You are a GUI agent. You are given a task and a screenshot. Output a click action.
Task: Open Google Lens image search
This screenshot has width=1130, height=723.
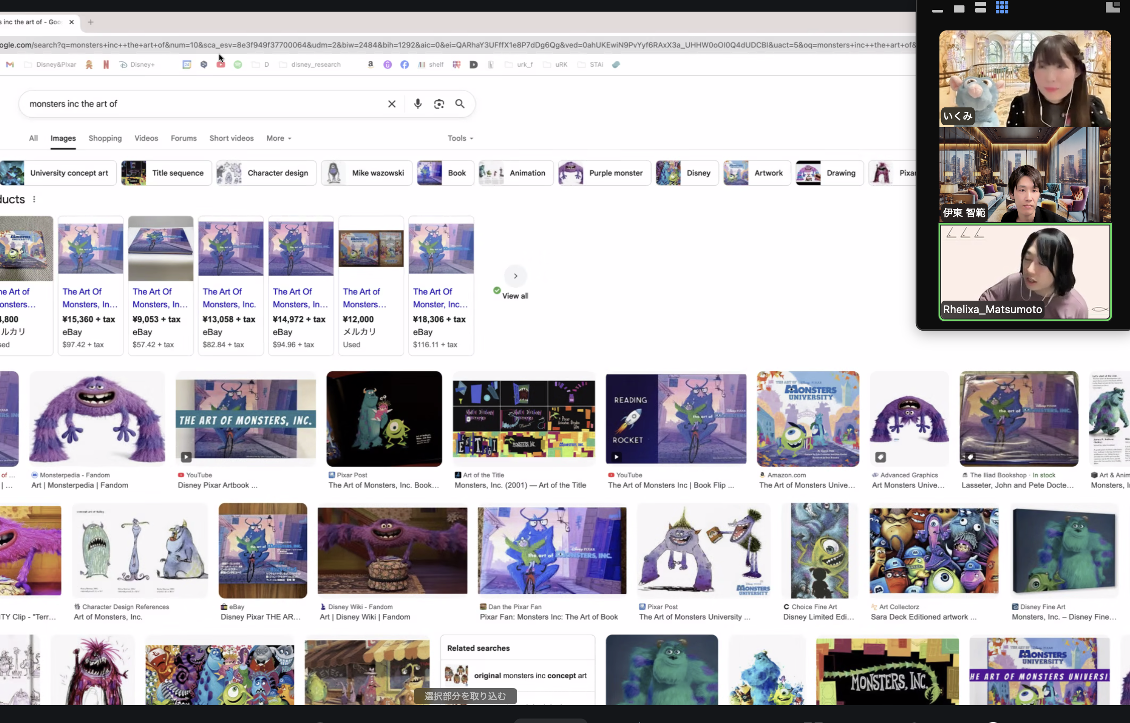coord(439,104)
